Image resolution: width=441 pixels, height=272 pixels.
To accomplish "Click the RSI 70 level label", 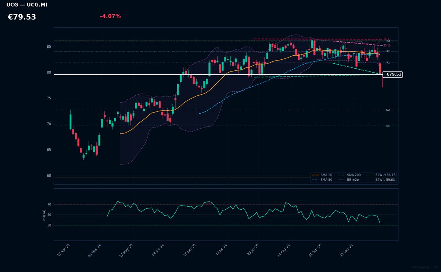I will click(49, 205).
